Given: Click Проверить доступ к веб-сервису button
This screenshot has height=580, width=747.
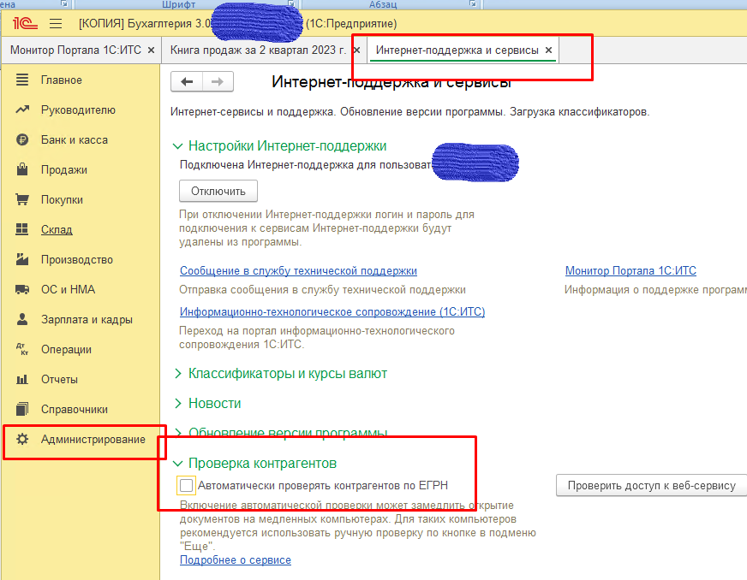Looking at the screenshot, I should point(651,485).
